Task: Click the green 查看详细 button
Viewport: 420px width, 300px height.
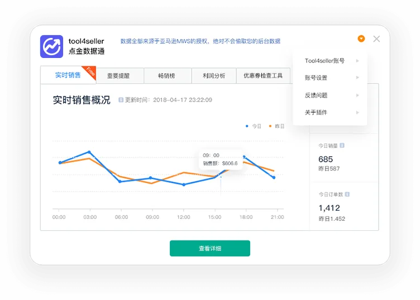Action: (x=210, y=248)
